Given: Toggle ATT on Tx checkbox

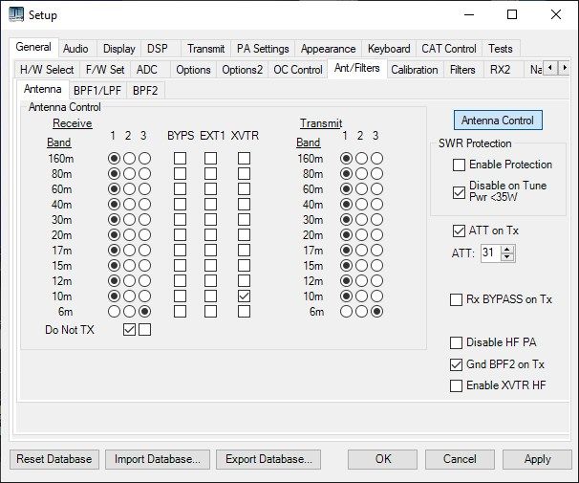Looking at the screenshot, I should point(460,231).
